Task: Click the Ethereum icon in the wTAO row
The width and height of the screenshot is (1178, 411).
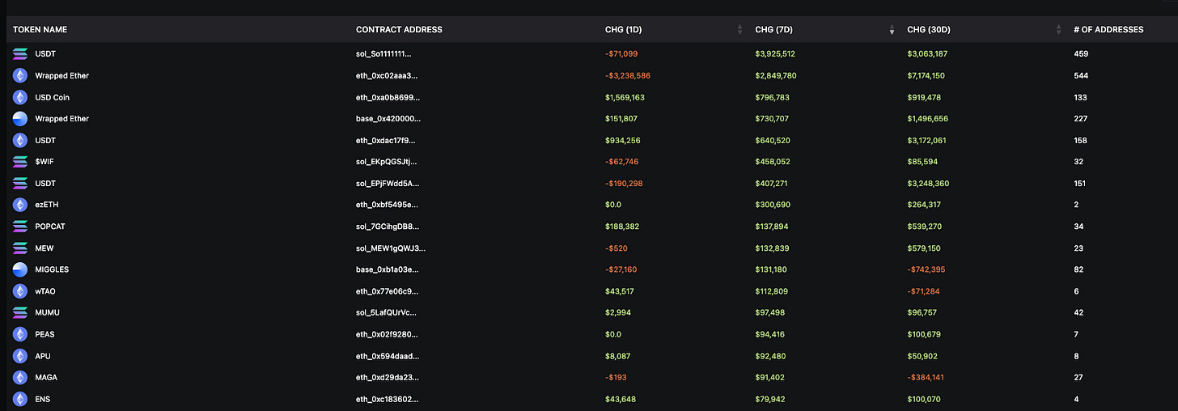Action: (20, 291)
